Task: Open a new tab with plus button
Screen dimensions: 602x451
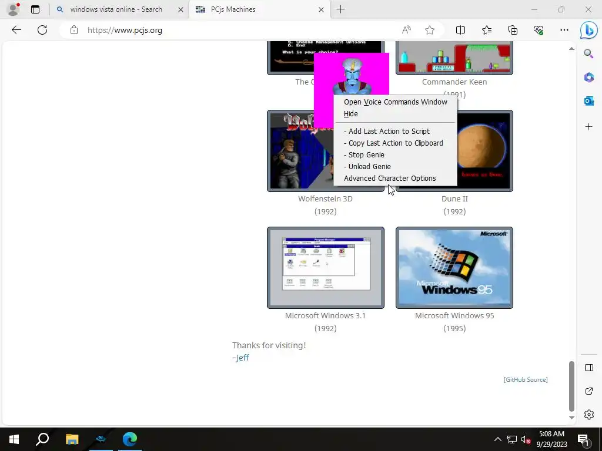Action: (340, 9)
